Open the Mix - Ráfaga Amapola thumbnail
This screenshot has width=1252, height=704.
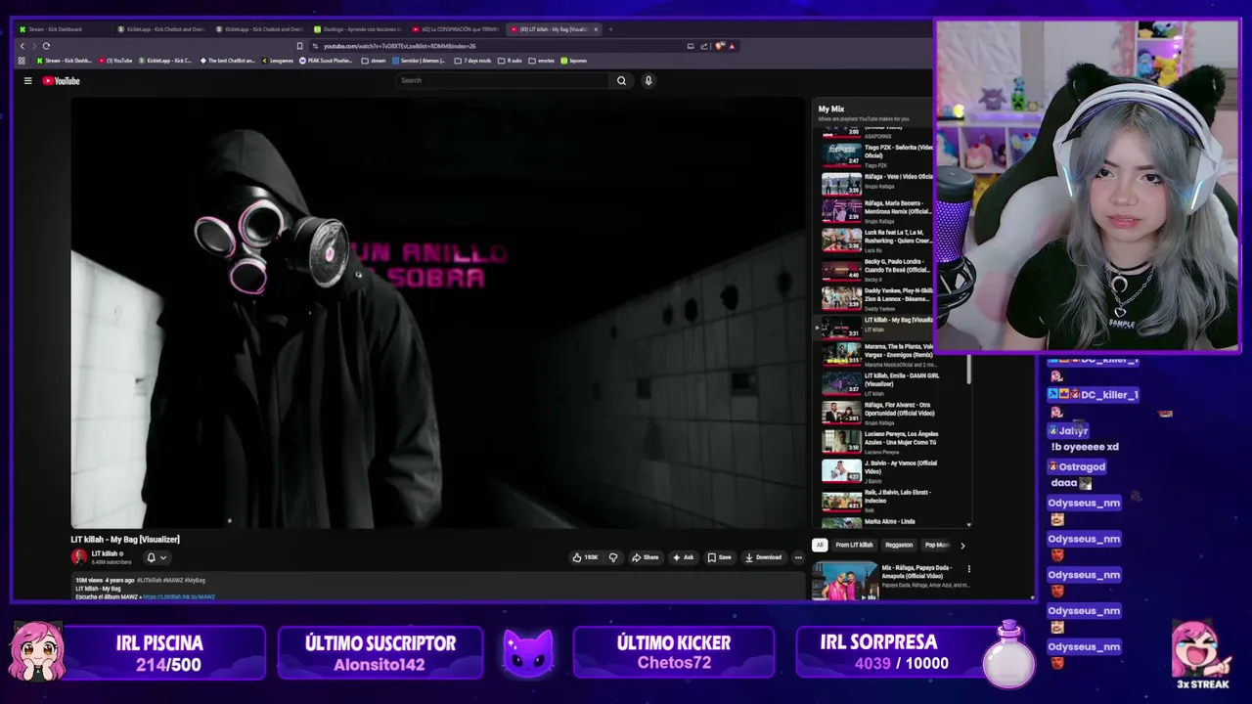(844, 580)
